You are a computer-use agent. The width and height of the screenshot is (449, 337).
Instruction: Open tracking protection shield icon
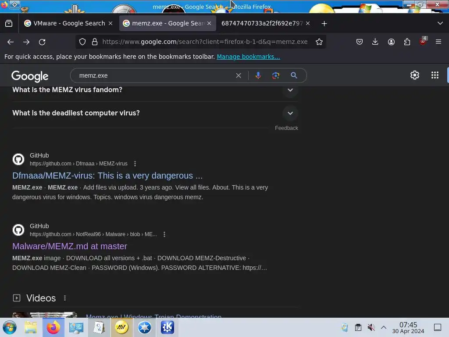tap(82, 42)
